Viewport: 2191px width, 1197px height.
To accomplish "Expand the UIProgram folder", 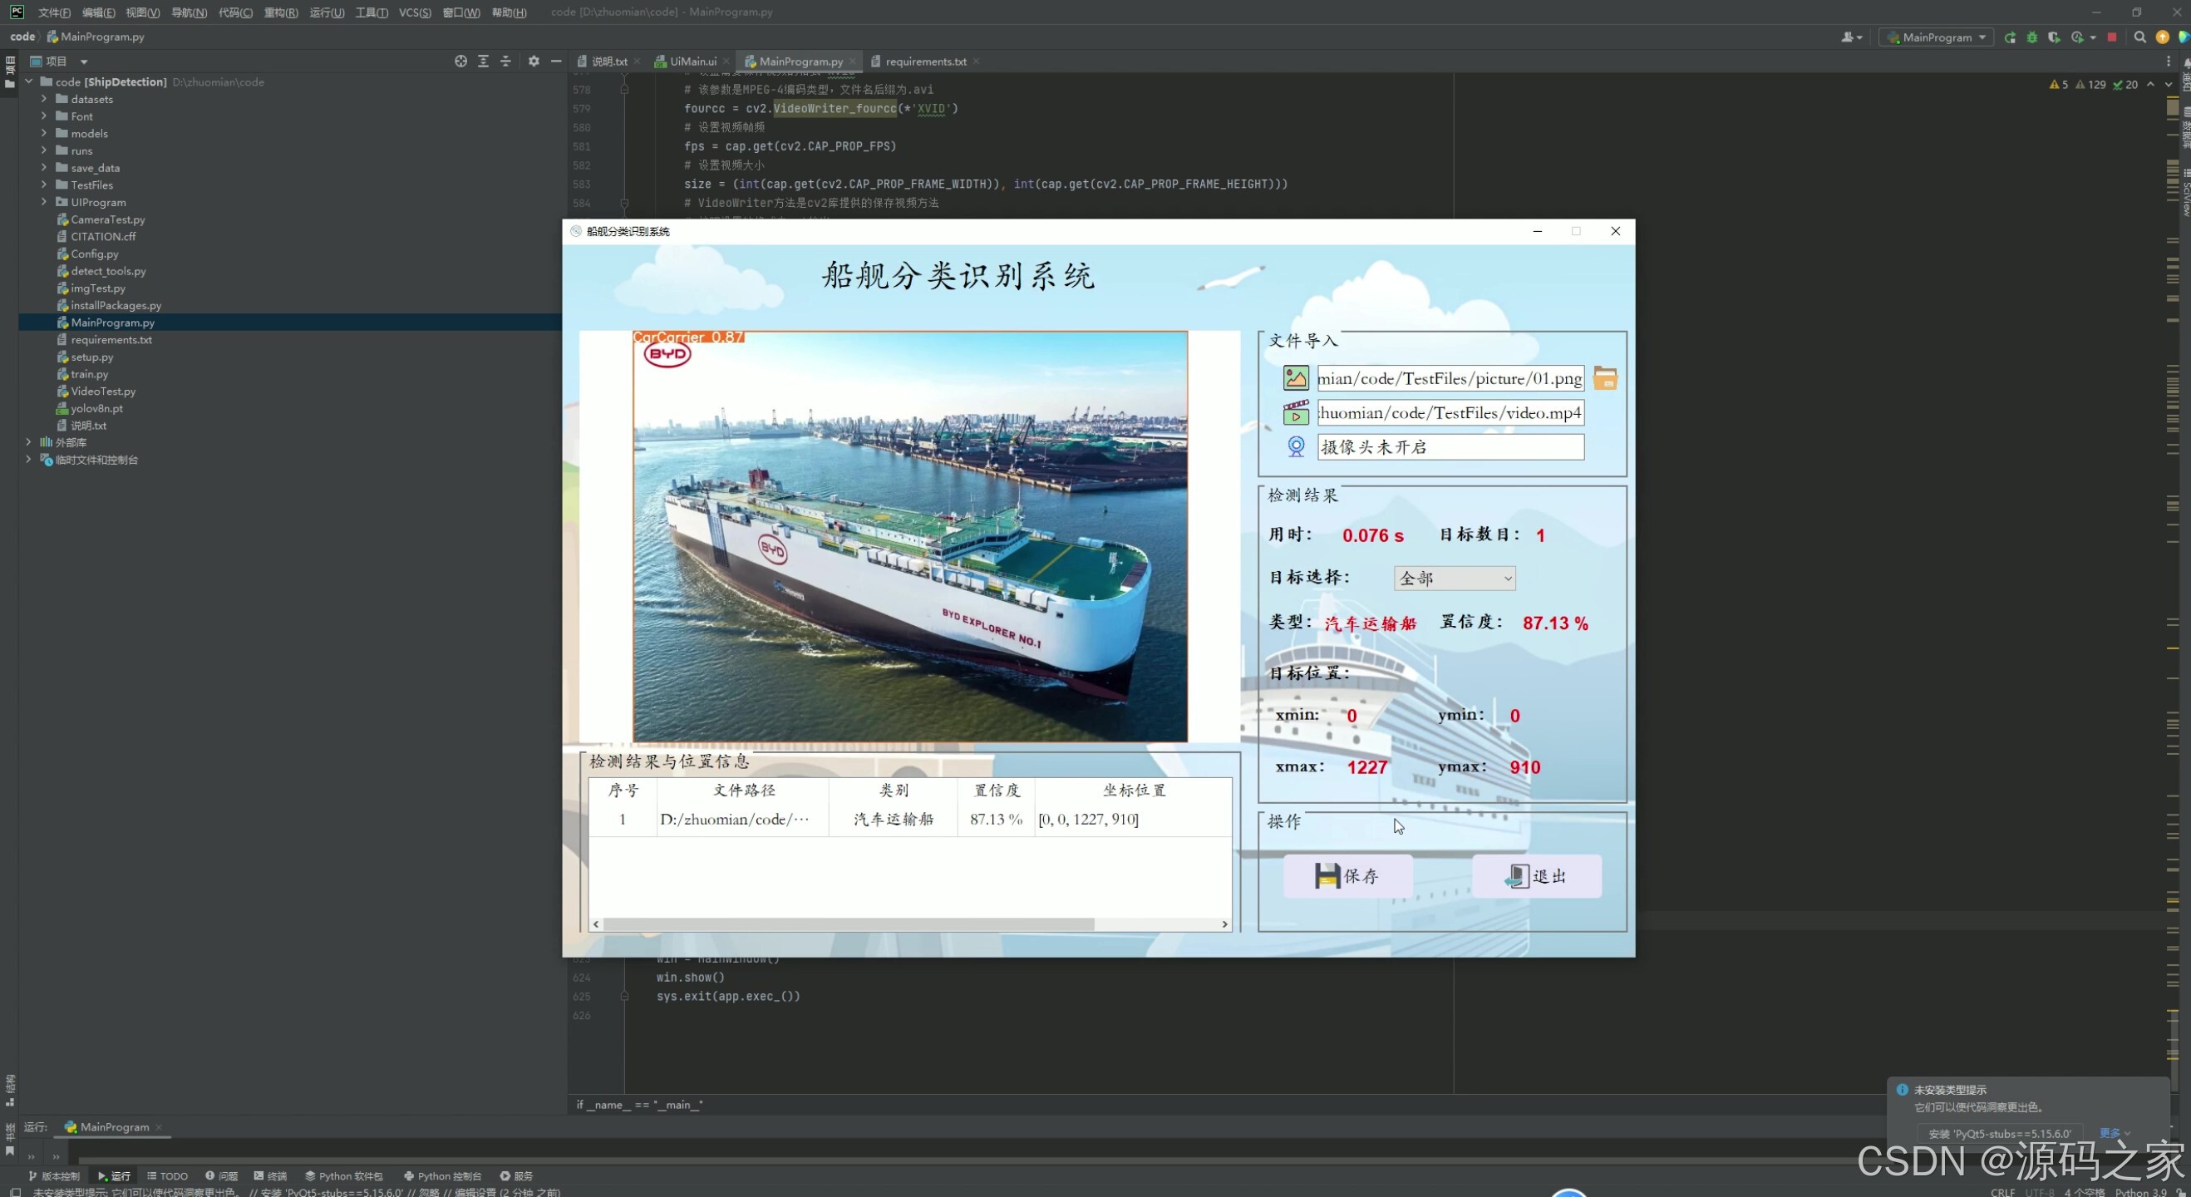I will coord(44,203).
